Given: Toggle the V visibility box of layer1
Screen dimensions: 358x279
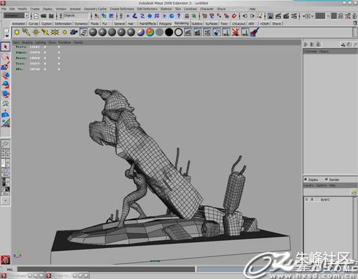Looking at the screenshot, I should [307, 199].
